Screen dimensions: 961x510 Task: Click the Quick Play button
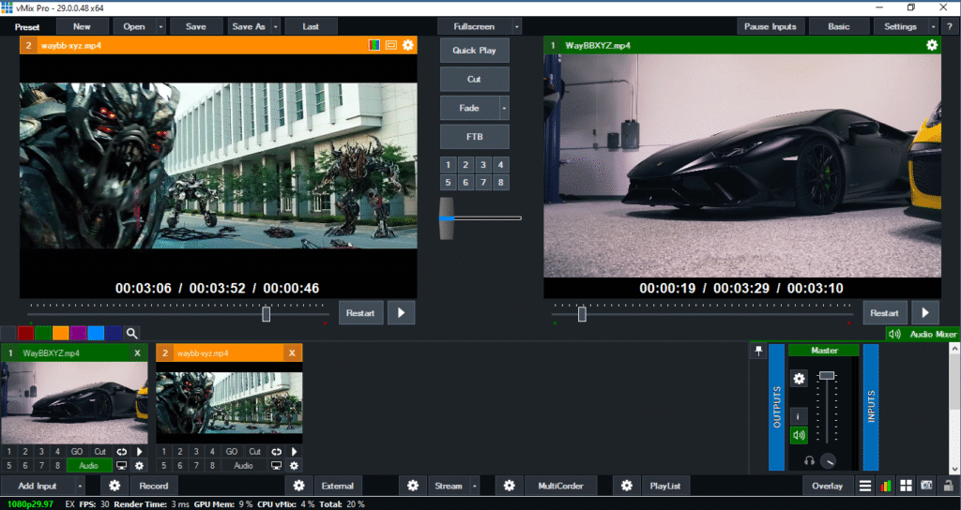[474, 51]
